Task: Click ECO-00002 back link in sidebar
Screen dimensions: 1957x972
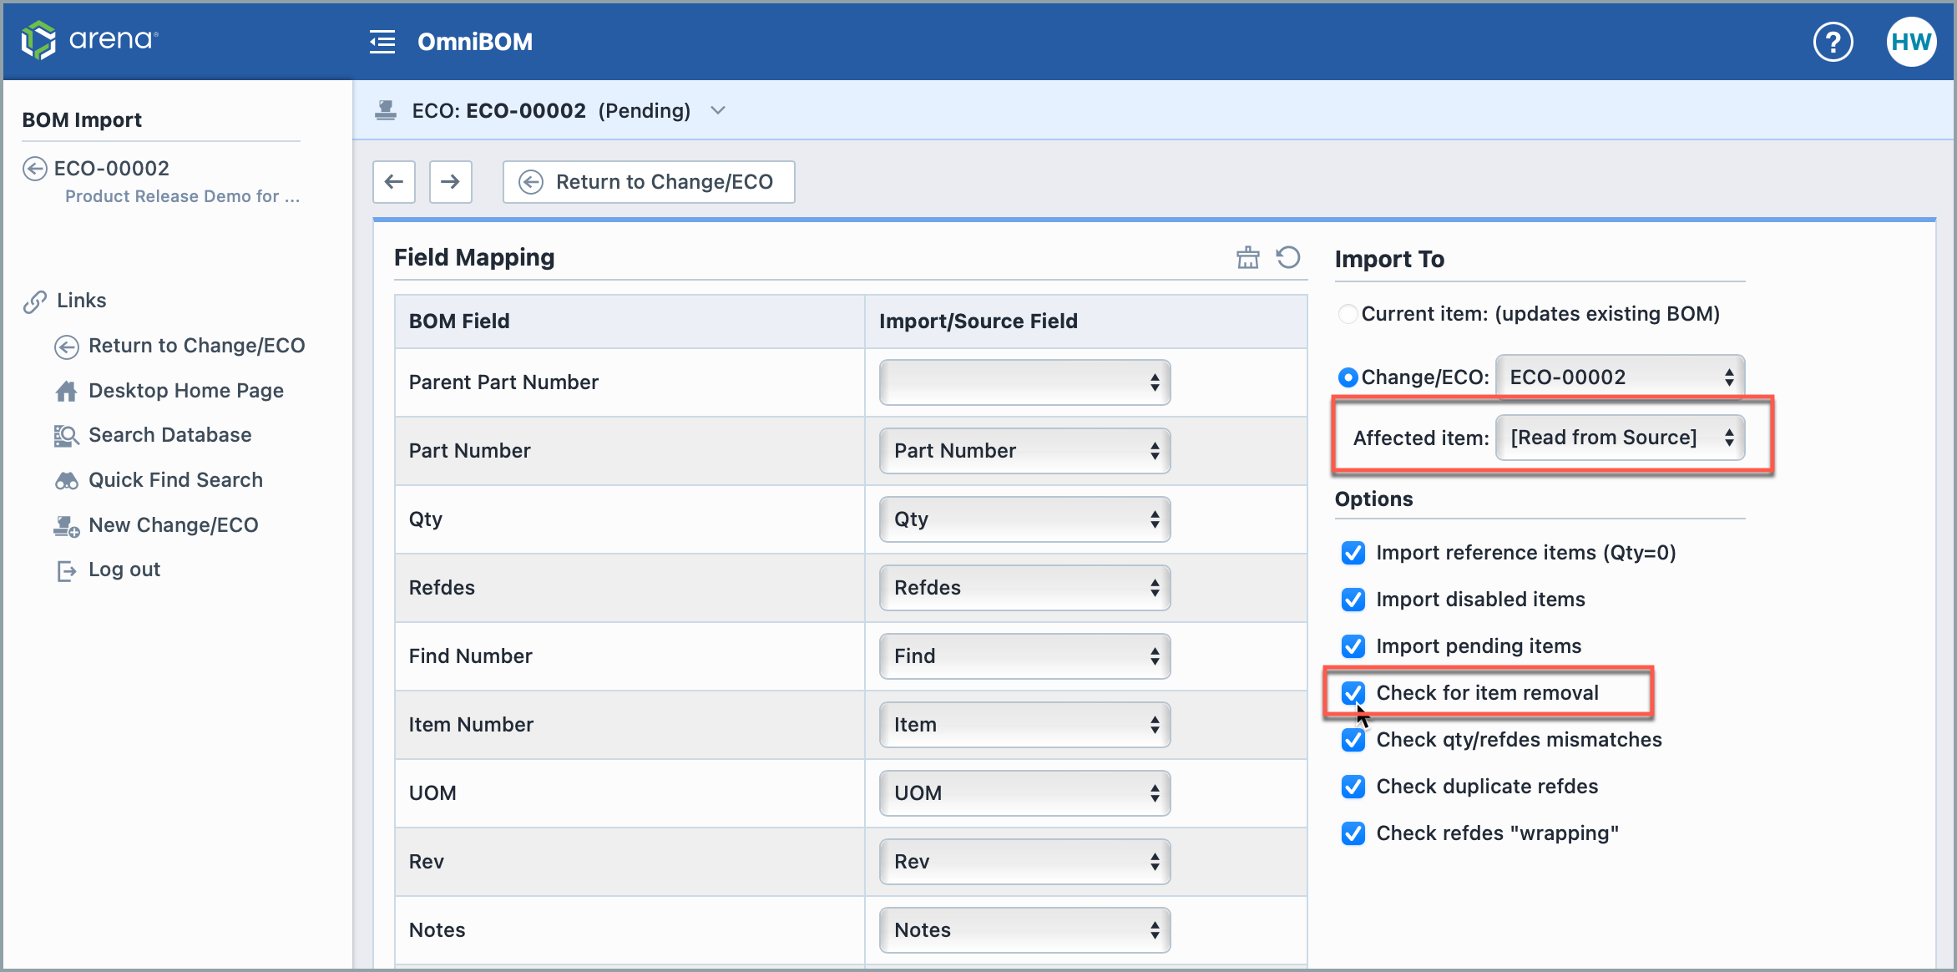Action: pyautogui.click(x=111, y=169)
